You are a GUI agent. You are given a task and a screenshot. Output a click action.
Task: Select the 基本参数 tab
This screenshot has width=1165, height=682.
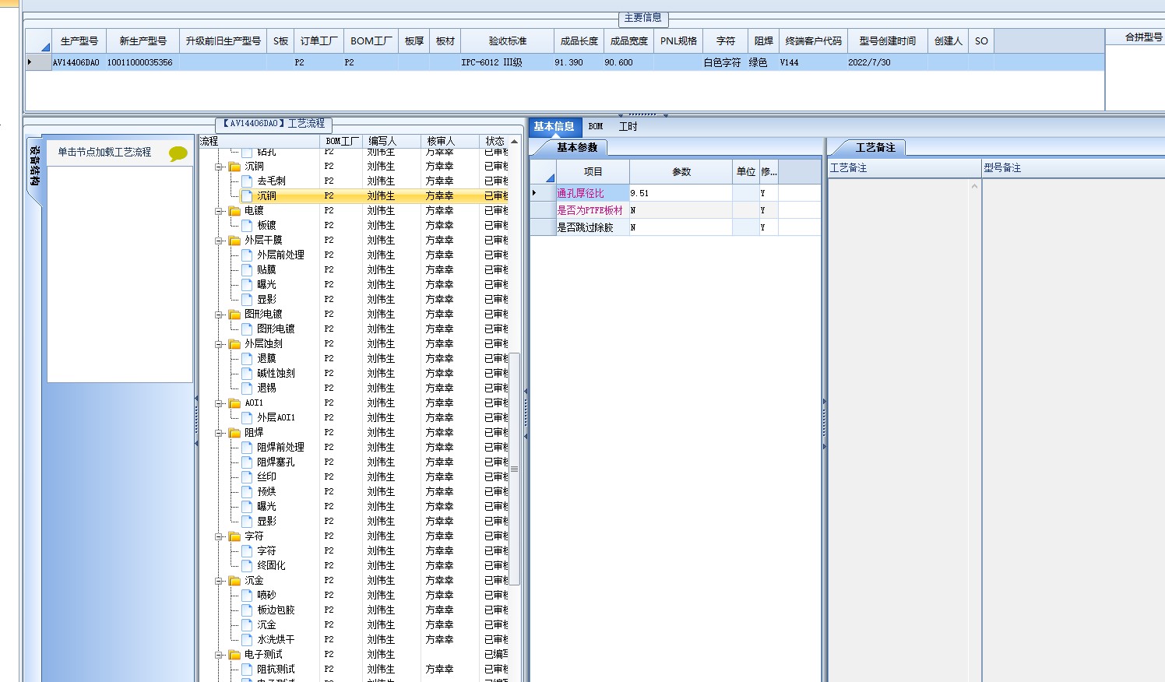point(577,147)
